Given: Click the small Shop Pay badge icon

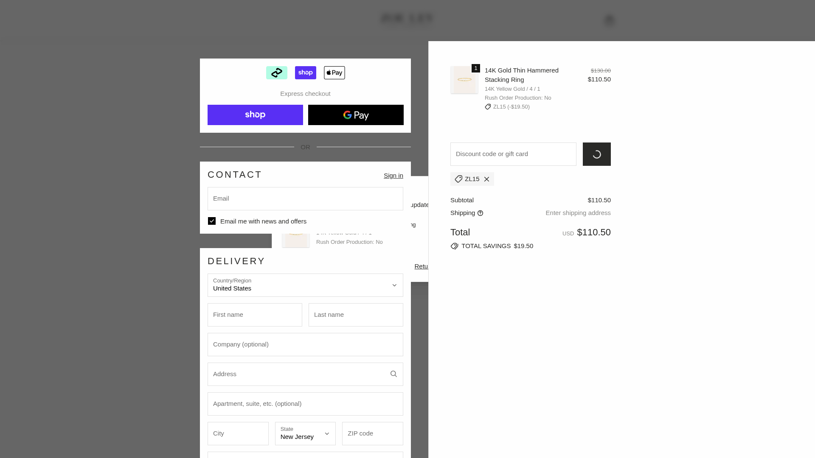Looking at the screenshot, I should (305, 73).
